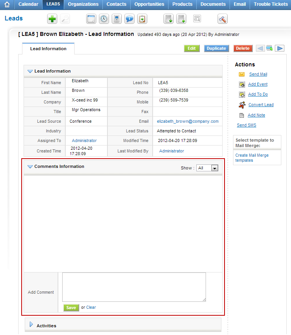
Task: Show the world clock icon
Action: click(104, 19)
